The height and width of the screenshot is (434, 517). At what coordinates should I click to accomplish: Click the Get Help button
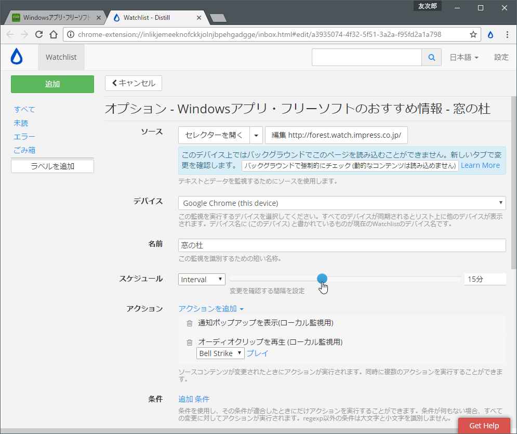point(484,425)
